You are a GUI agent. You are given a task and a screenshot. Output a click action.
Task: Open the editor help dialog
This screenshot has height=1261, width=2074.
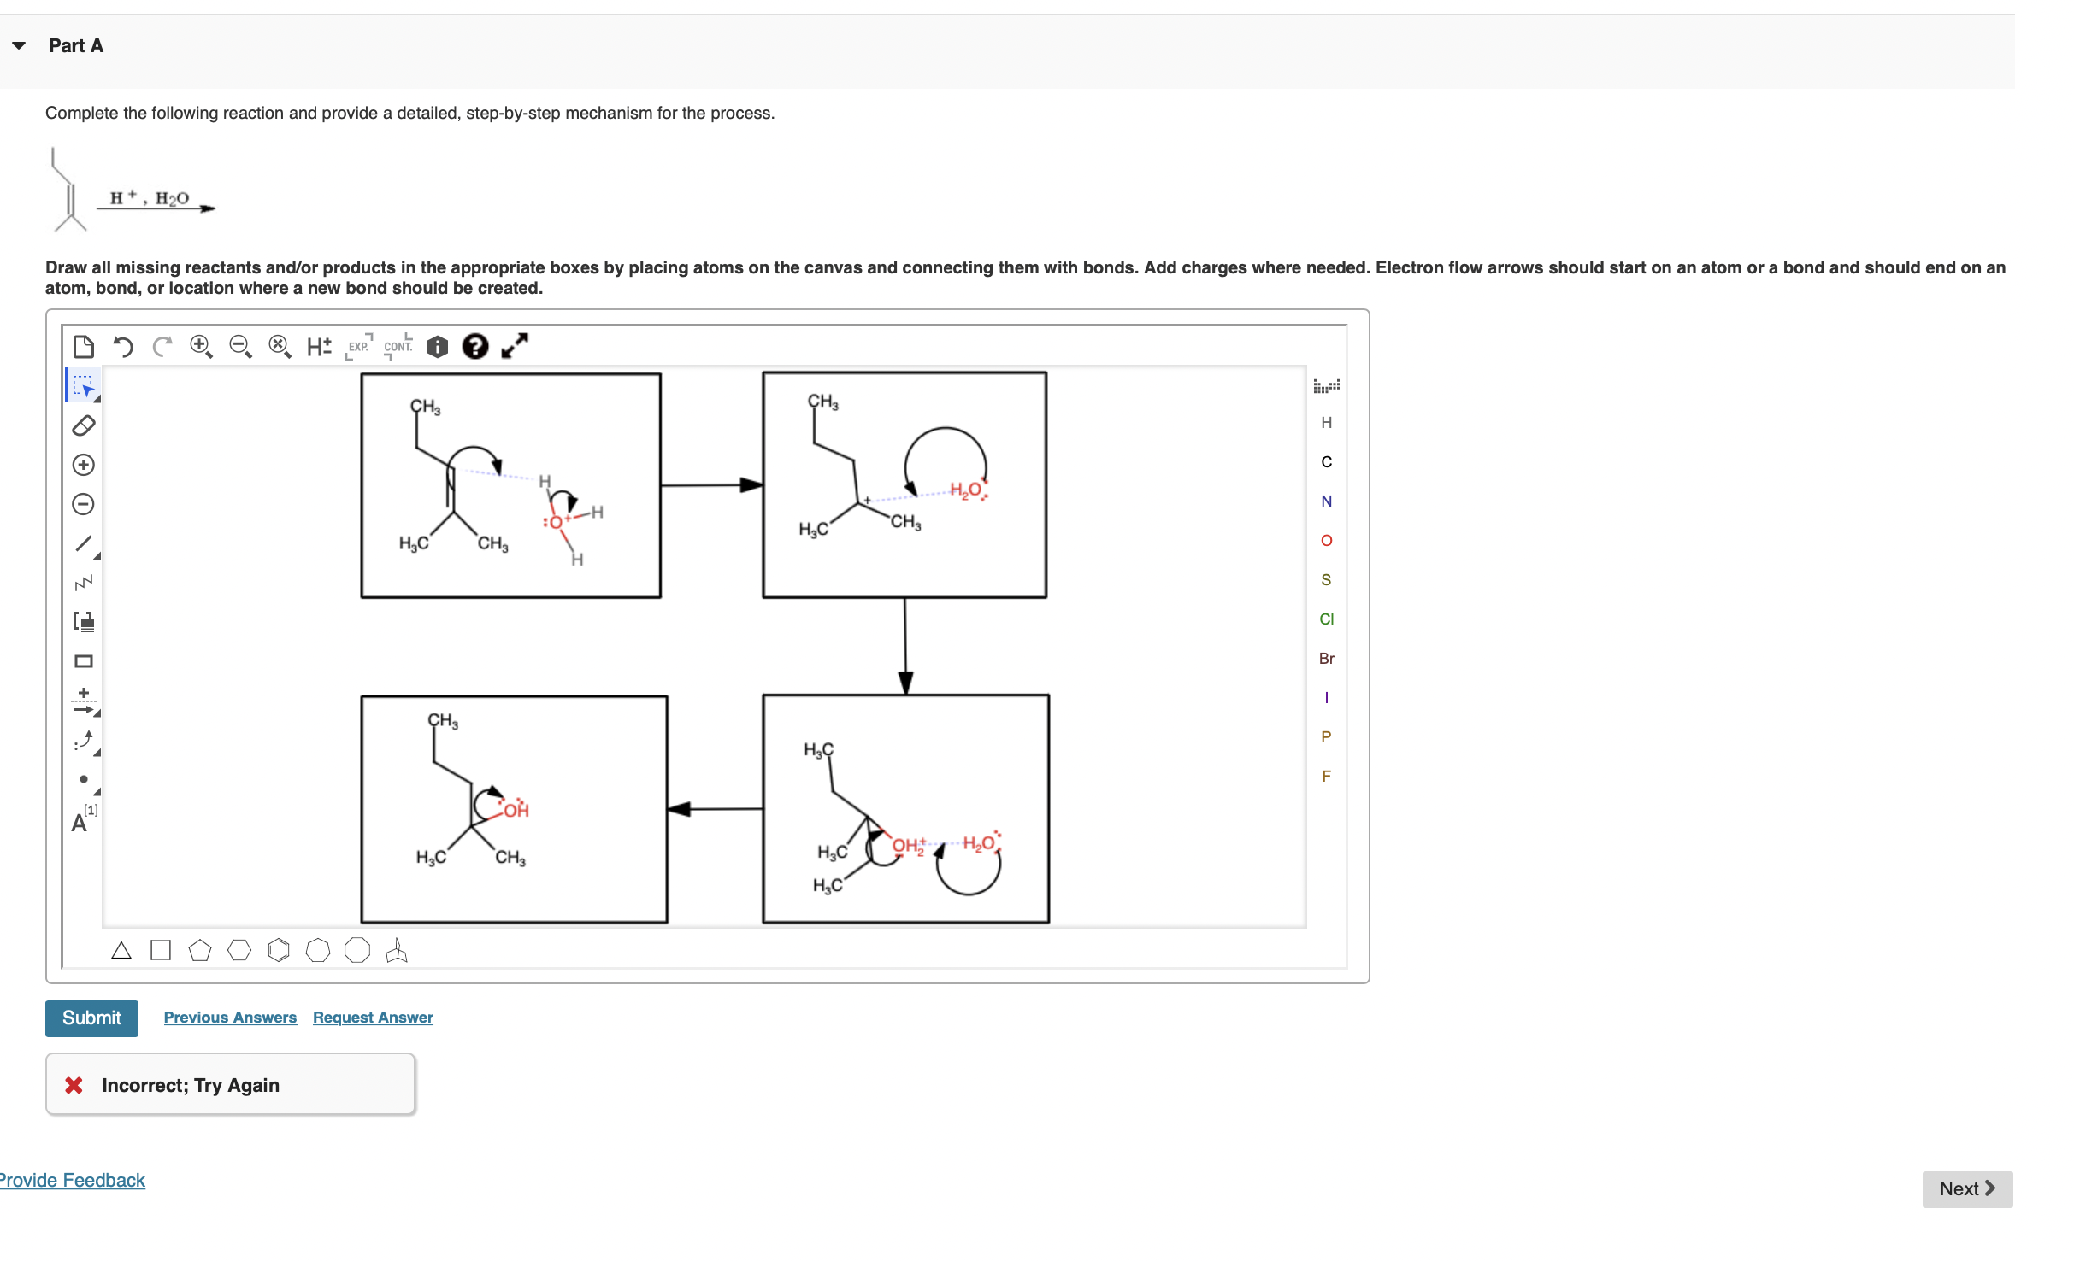pyautogui.click(x=476, y=346)
